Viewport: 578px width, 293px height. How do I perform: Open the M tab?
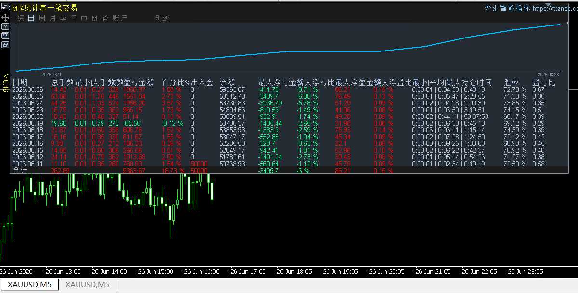[x=94, y=18]
